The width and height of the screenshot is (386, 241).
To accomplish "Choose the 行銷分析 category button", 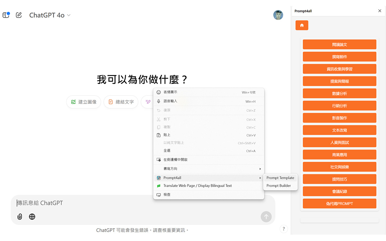I will pyautogui.click(x=340, y=106).
